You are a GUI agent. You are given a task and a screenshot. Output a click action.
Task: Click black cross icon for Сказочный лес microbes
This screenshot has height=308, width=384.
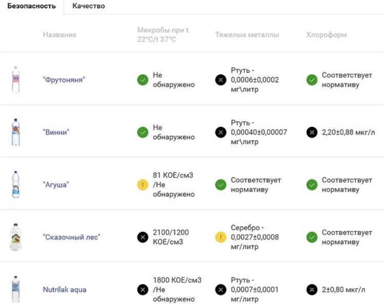(143, 237)
